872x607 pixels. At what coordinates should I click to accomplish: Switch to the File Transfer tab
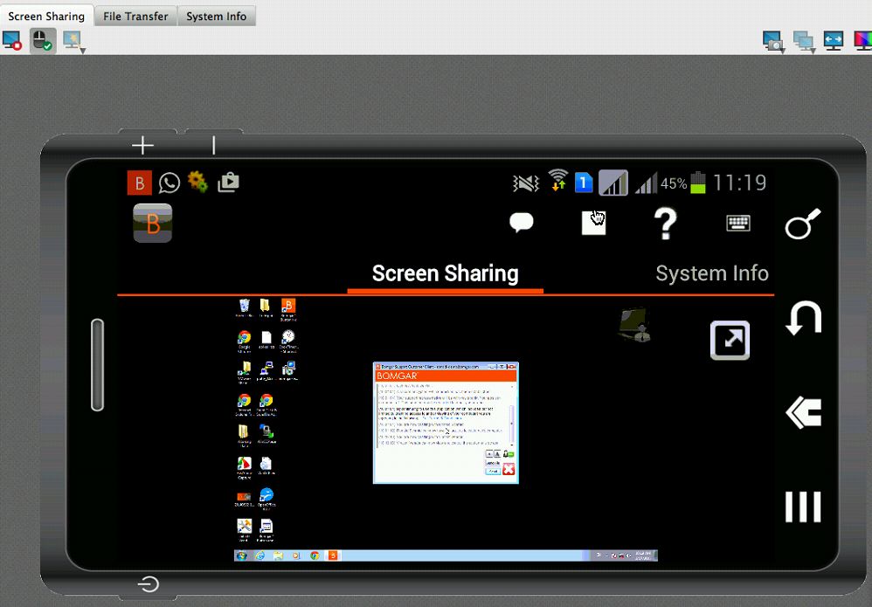point(135,16)
